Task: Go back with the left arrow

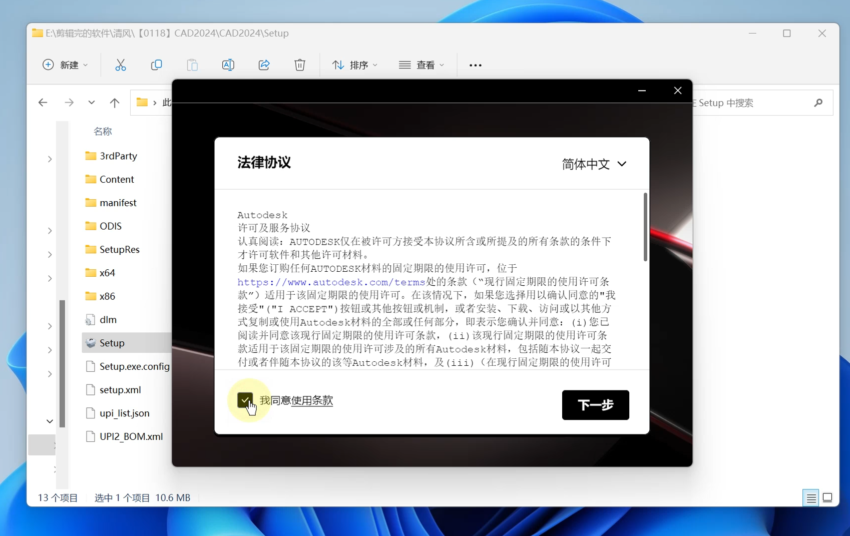Action: pyautogui.click(x=43, y=103)
